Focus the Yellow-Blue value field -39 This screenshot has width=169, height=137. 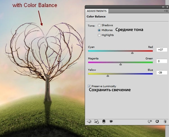(162, 73)
